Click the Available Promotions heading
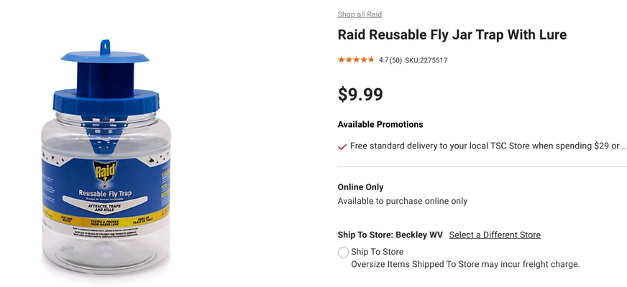This screenshot has height=287, width=627. [x=380, y=124]
